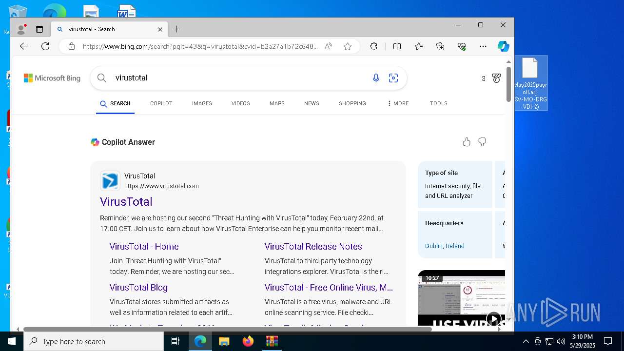The height and width of the screenshot is (351, 624).
Task: Click the Bing search text field
Action: coord(239,78)
